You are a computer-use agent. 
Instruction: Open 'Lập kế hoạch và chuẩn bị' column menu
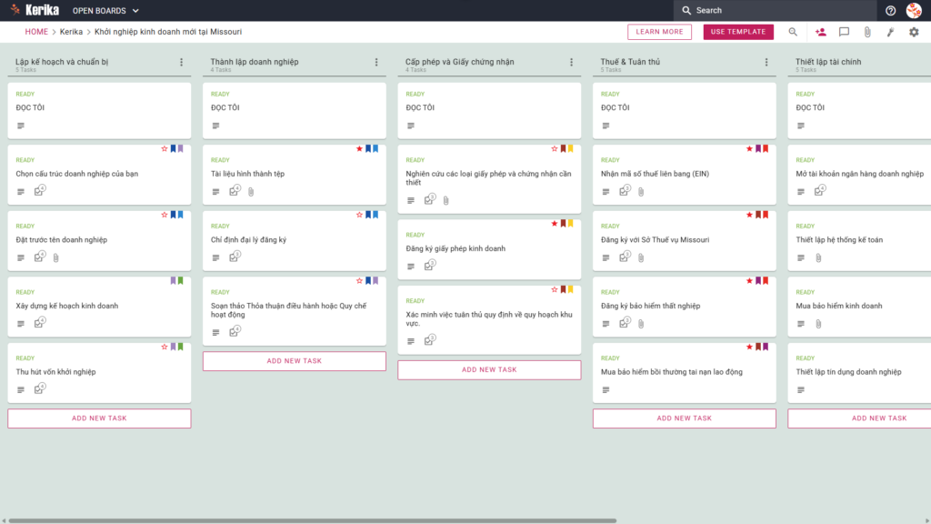[x=182, y=62]
